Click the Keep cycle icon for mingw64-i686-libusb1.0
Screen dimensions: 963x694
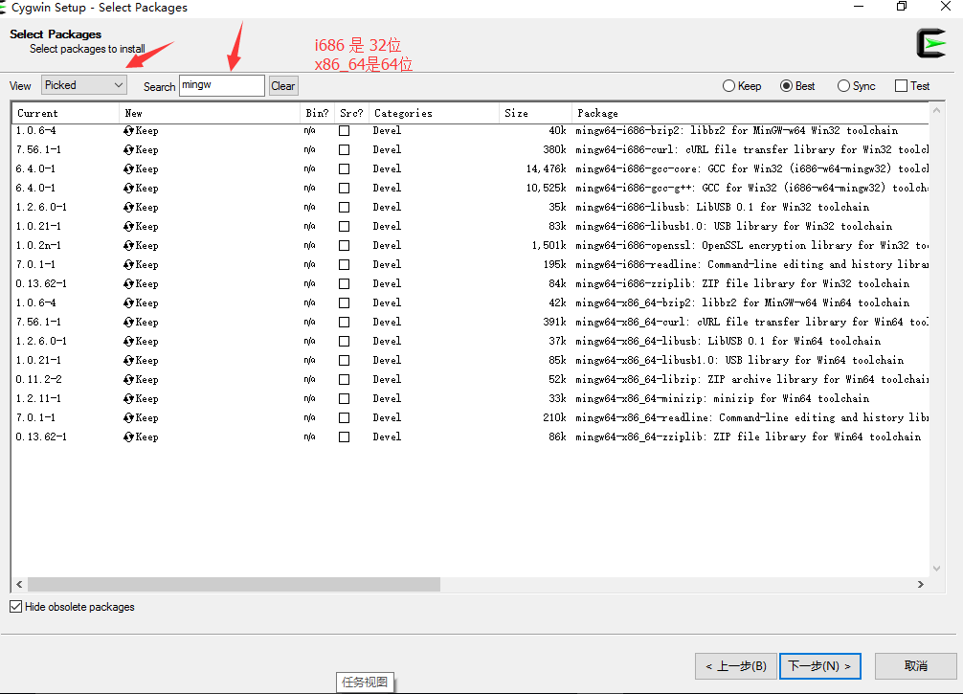pos(128,227)
